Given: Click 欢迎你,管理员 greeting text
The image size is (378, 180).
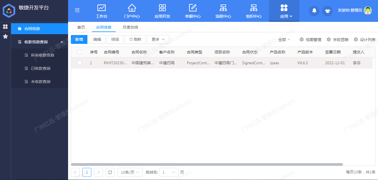Looking at the screenshot, I should (x=350, y=10).
